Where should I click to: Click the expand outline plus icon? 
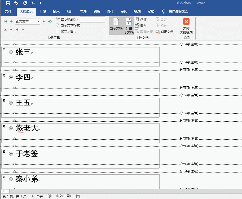[x=17, y=30]
